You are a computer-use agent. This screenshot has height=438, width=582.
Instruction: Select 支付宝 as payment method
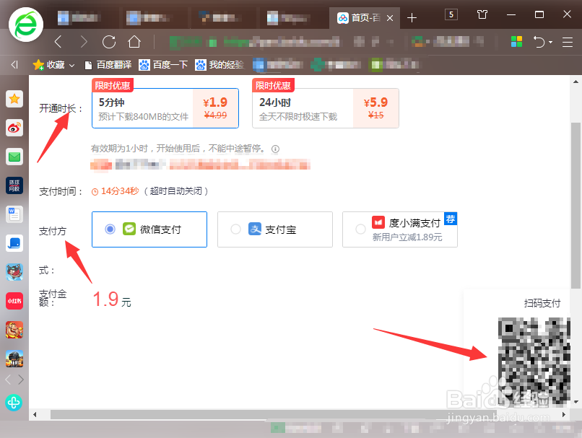click(x=274, y=229)
